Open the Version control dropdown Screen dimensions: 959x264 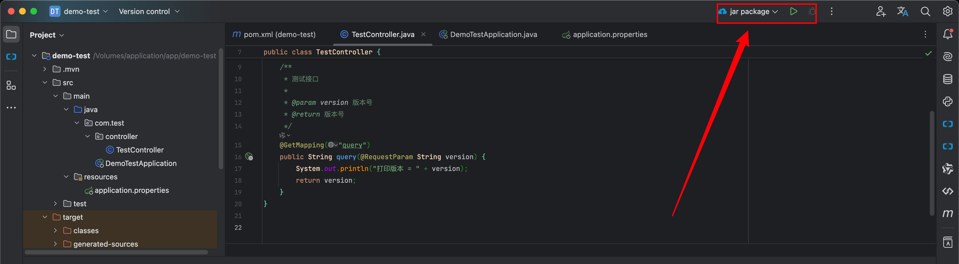coord(149,11)
